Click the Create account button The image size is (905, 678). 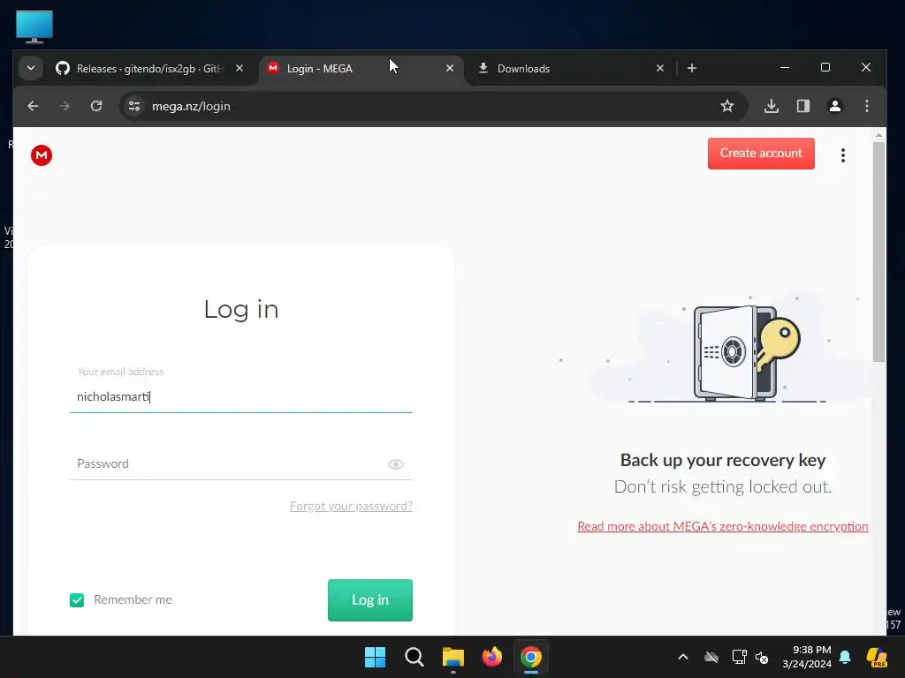(x=761, y=154)
